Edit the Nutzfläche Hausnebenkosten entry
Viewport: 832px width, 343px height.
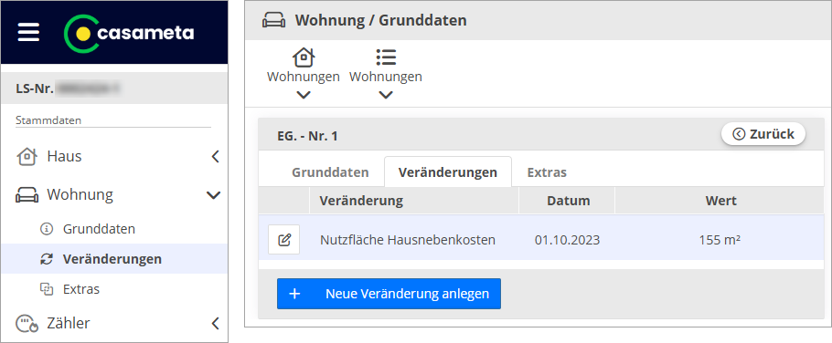(283, 240)
